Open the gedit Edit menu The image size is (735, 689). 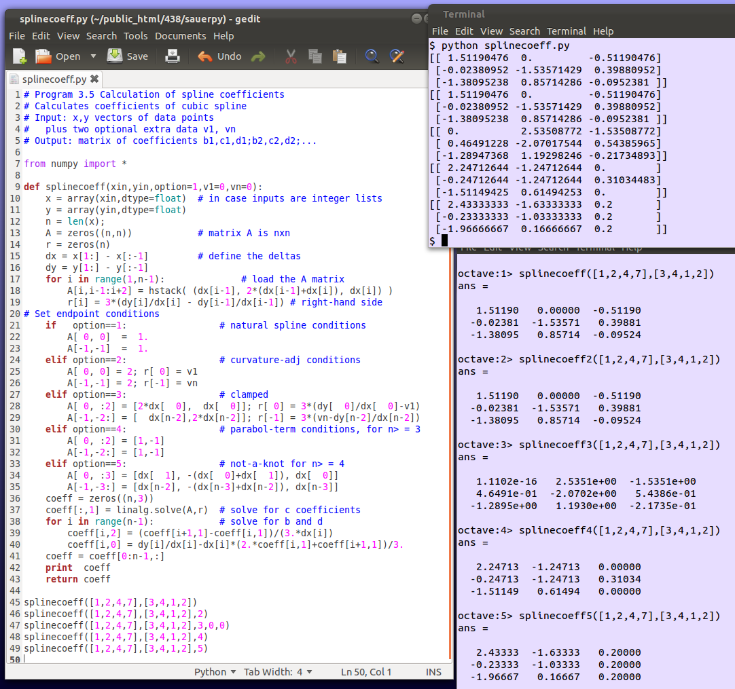point(41,36)
